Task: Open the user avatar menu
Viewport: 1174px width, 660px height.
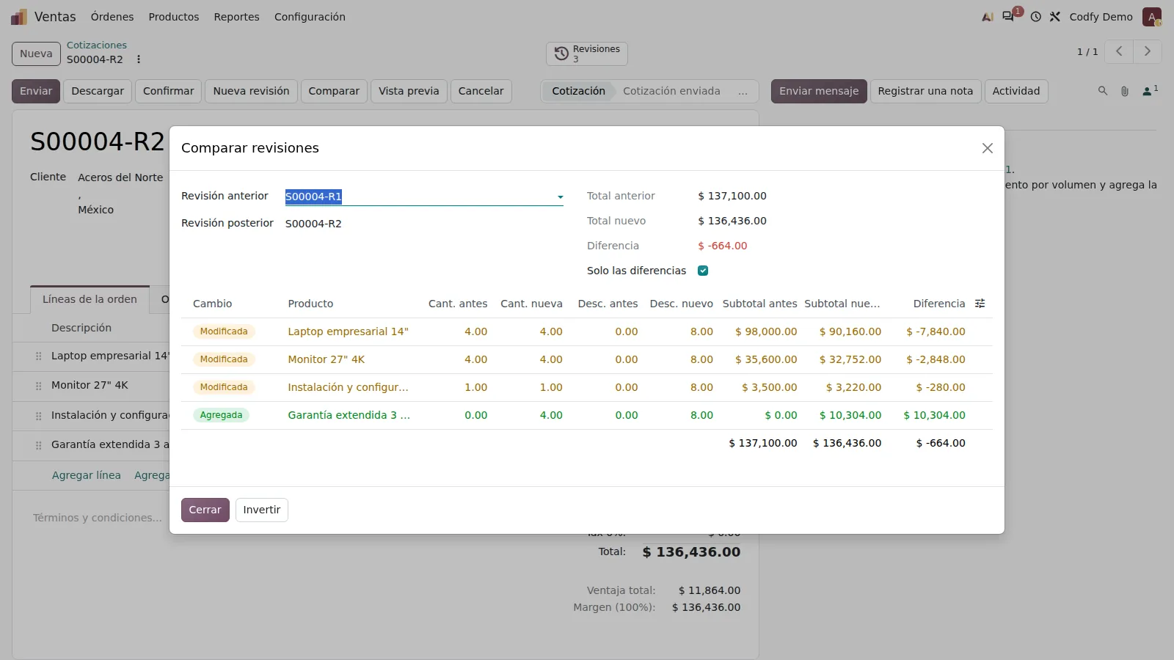Action: point(1151,17)
